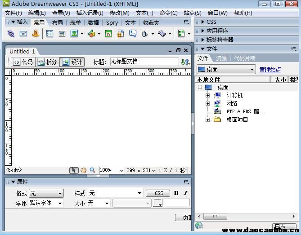
Task: Open the 桌面 site dropdown in Files panel
Action: click(226, 70)
